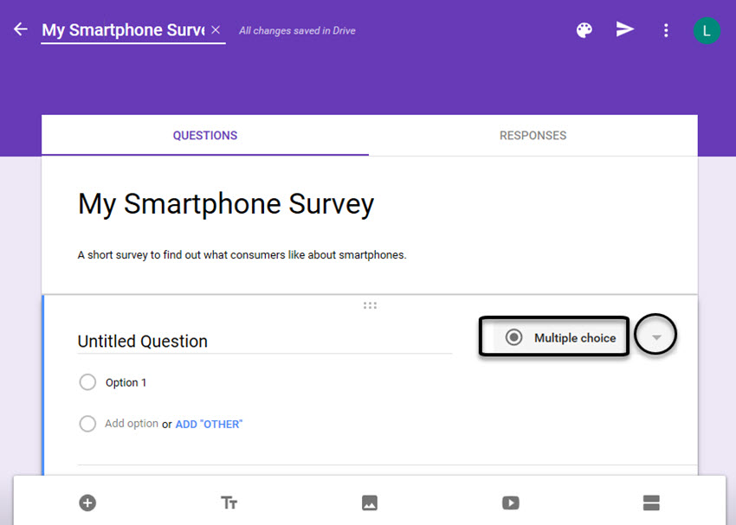The height and width of the screenshot is (525, 736).
Task: Click ADD OTHER to add an other option
Action: (209, 424)
